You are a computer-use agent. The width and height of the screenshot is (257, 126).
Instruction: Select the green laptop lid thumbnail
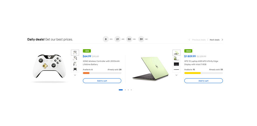click(x=176, y=52)
